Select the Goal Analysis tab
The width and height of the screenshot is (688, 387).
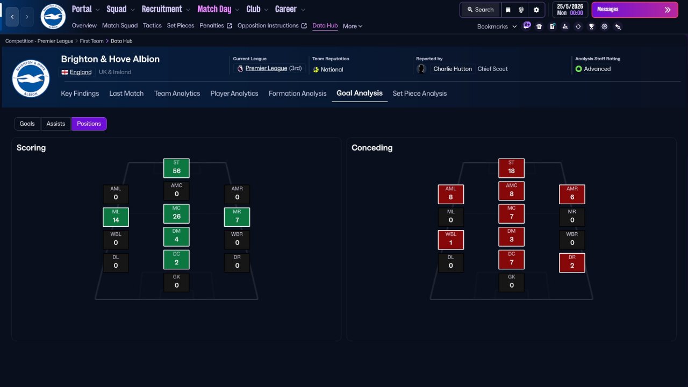tap(360, 94)
